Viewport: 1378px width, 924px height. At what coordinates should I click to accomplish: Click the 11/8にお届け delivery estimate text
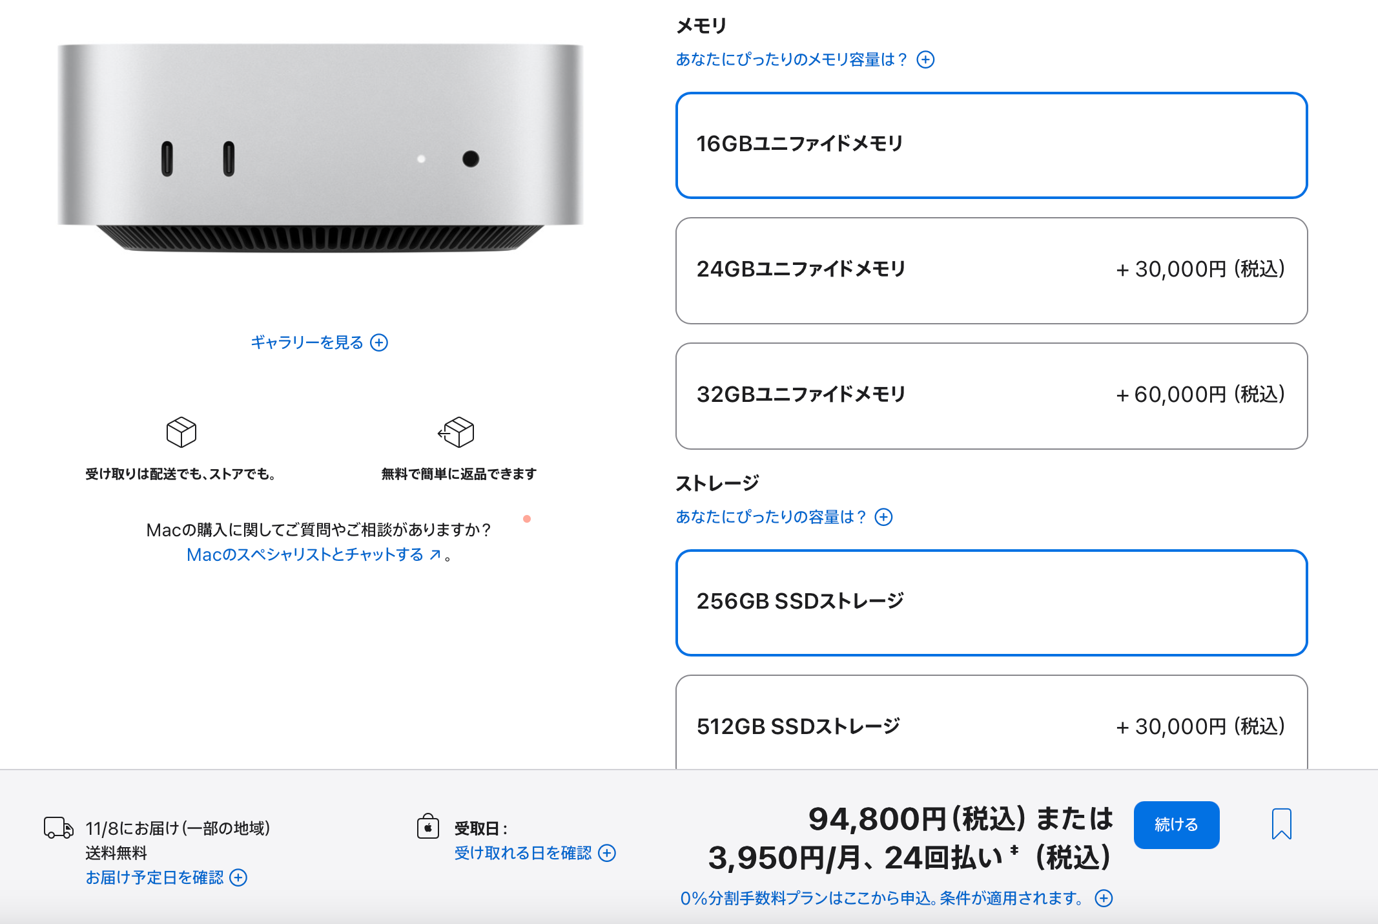tap(178, 828)
